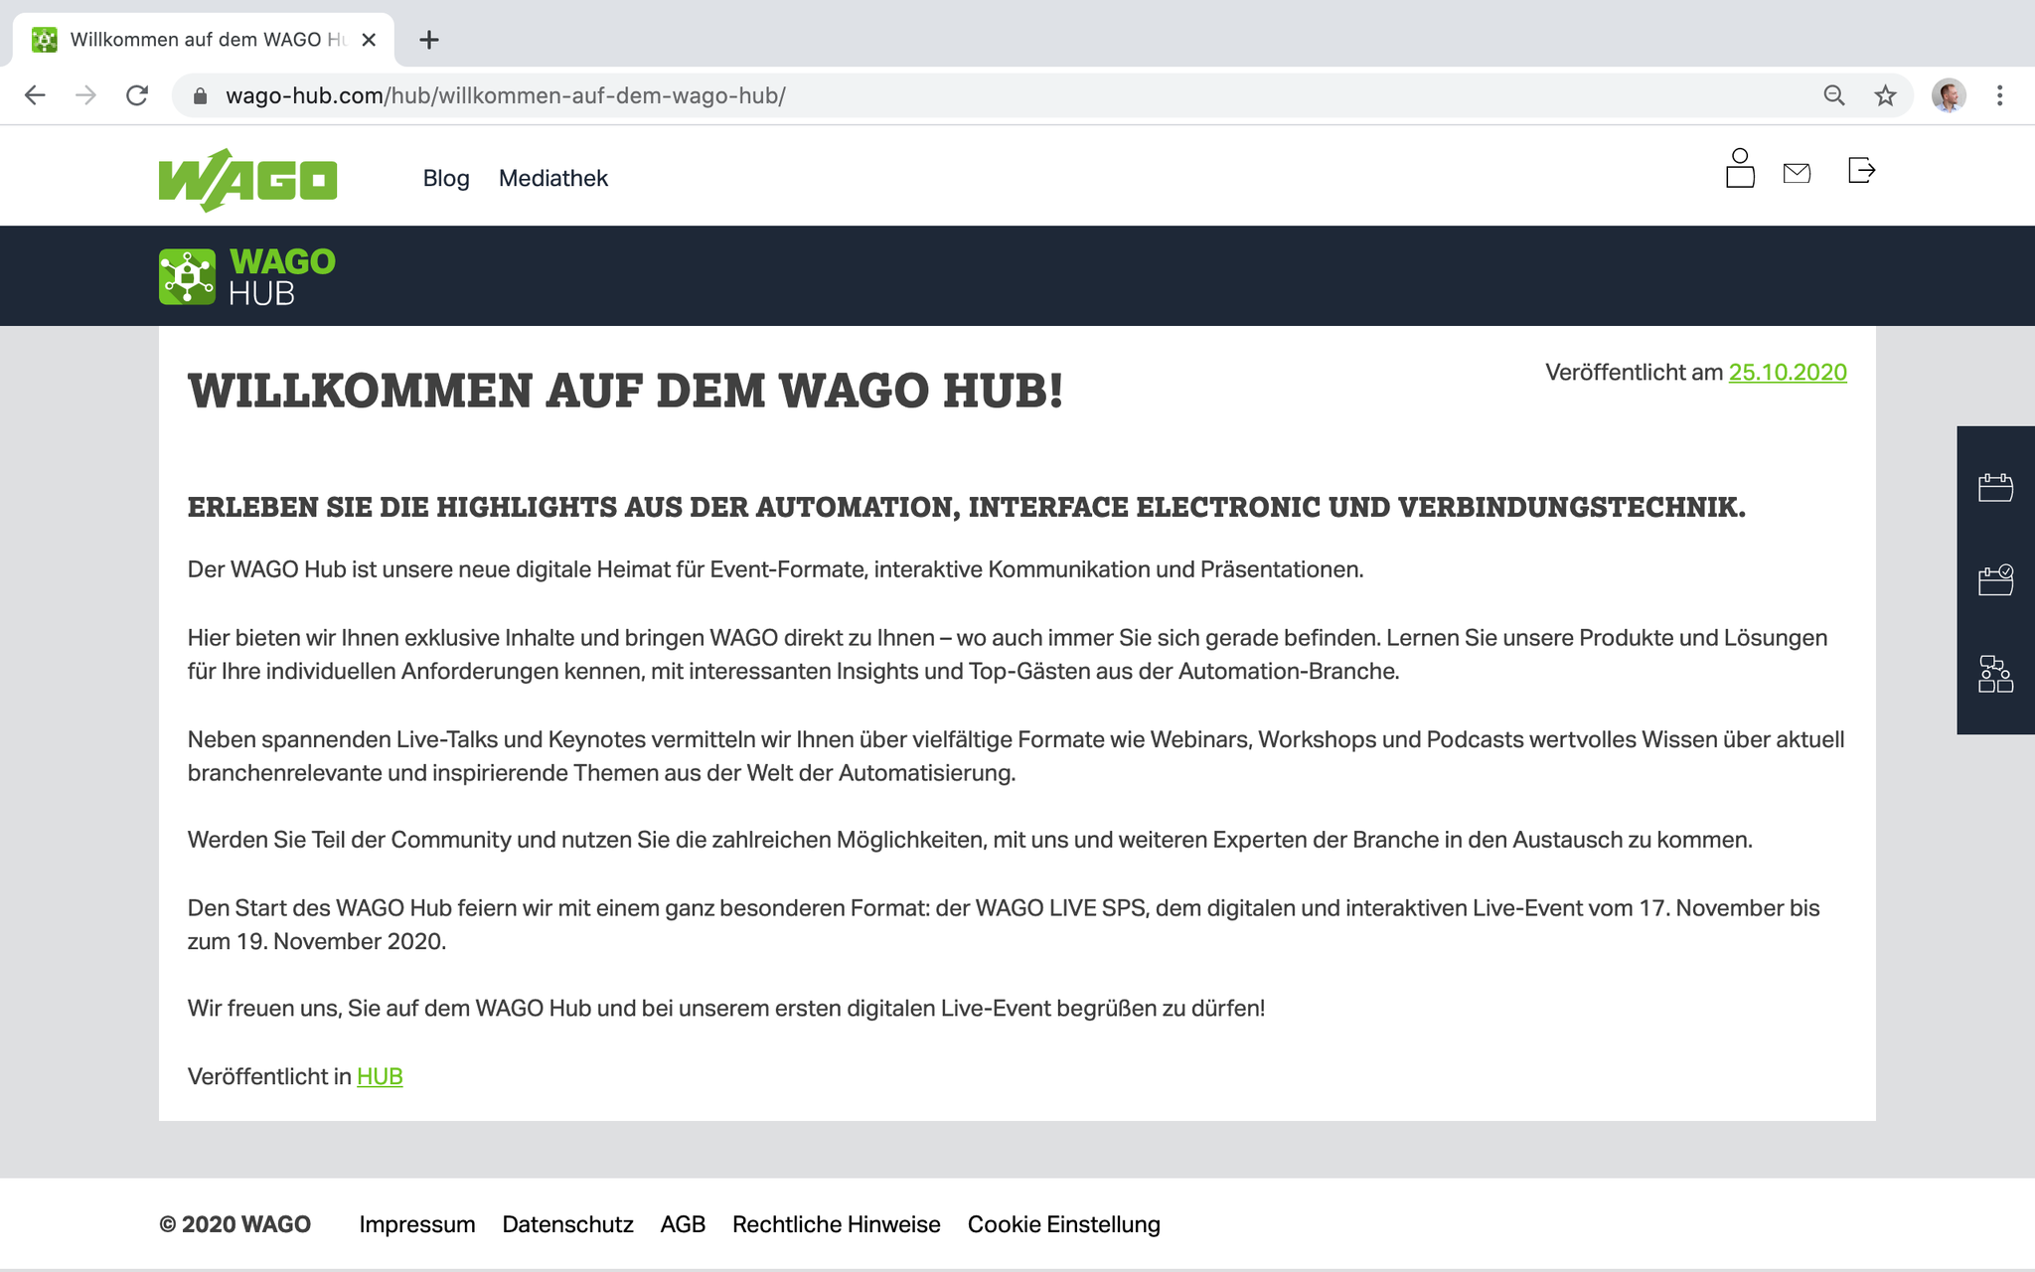Click the lock icon in address bar
The height and width of the screenshot is (1272, 2035).
point(200,96)
